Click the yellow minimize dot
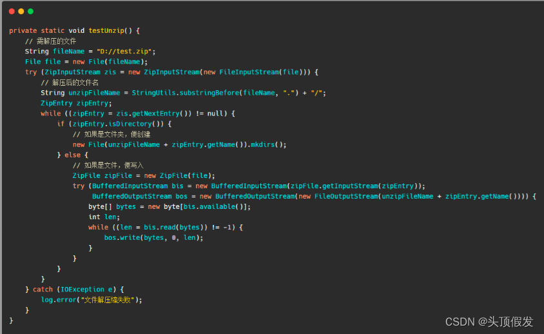544x334 pixels. coord(21,12)
